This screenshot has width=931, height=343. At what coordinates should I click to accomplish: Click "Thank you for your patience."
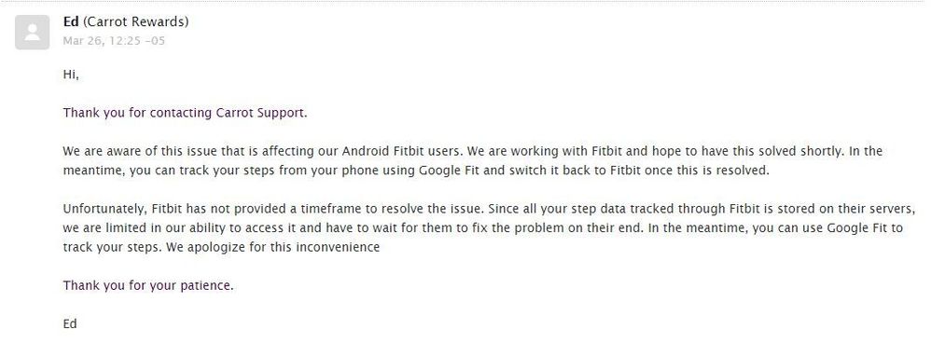[148, 285]
